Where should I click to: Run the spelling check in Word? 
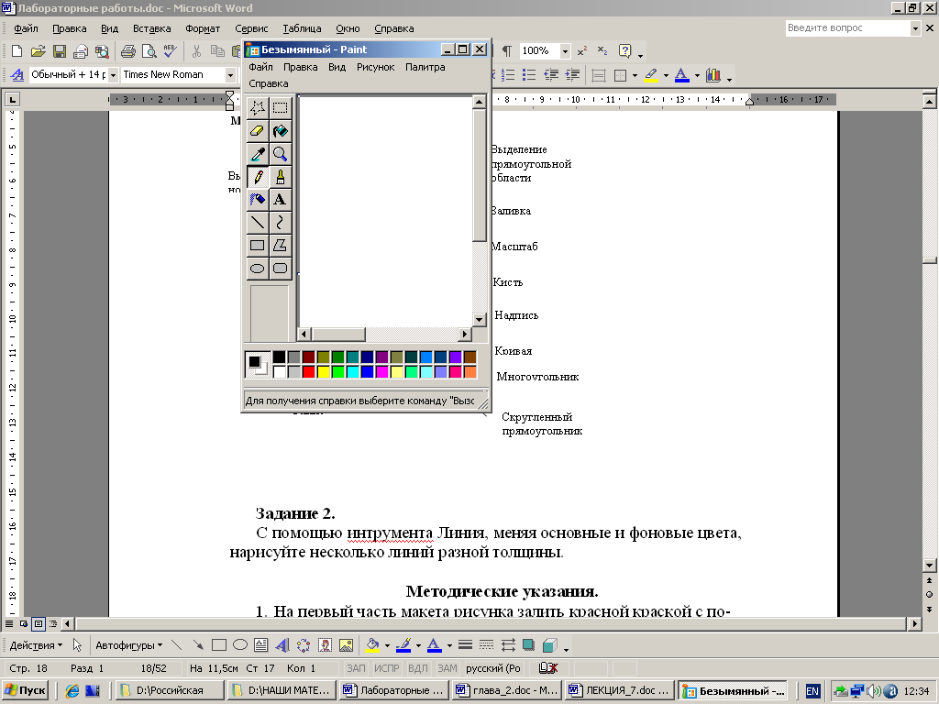click(170, 51)
